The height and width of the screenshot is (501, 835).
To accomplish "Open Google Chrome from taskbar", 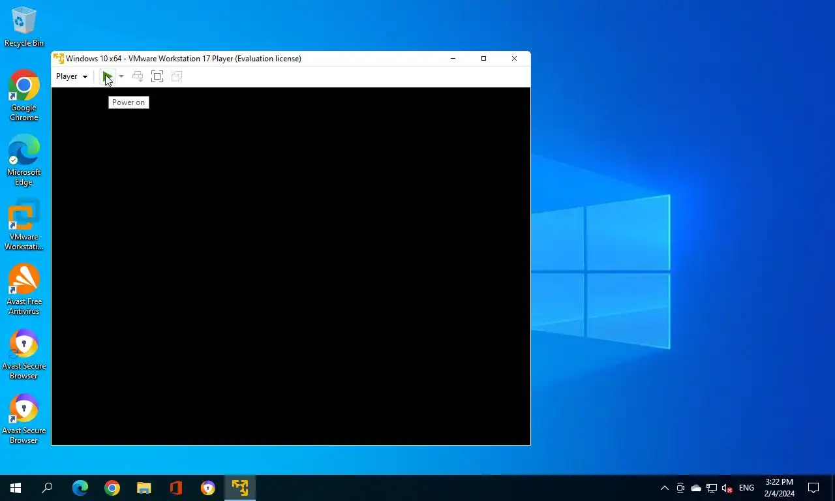I will click(112, 488).
